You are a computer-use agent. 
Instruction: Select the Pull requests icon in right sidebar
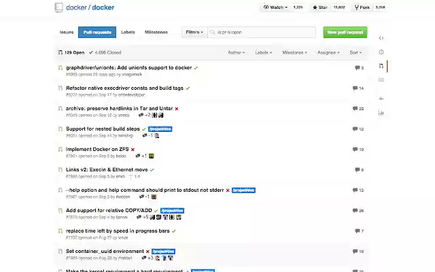click(x=381, y=66)
